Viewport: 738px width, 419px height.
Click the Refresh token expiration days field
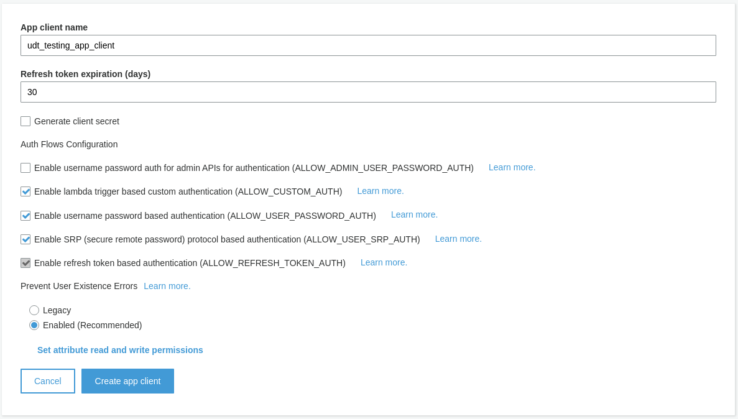(368, 92)
